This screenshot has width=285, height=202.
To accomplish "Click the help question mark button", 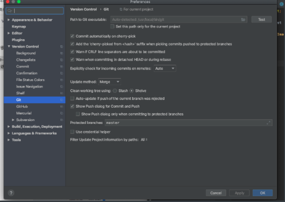I will [x=11, y=193].
